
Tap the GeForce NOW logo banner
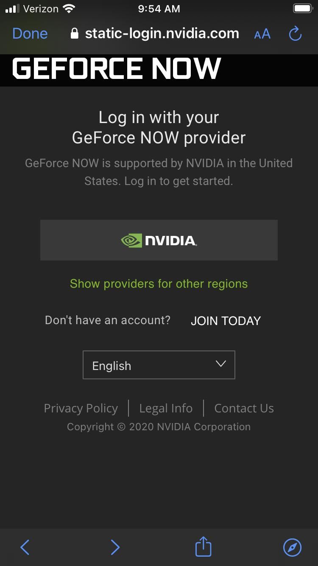[116, 68]
